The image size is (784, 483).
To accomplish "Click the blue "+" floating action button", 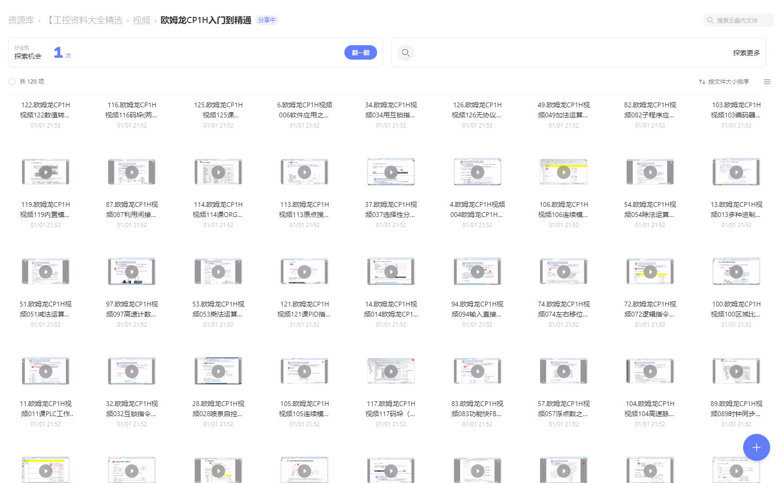I will tap(756, 447).
